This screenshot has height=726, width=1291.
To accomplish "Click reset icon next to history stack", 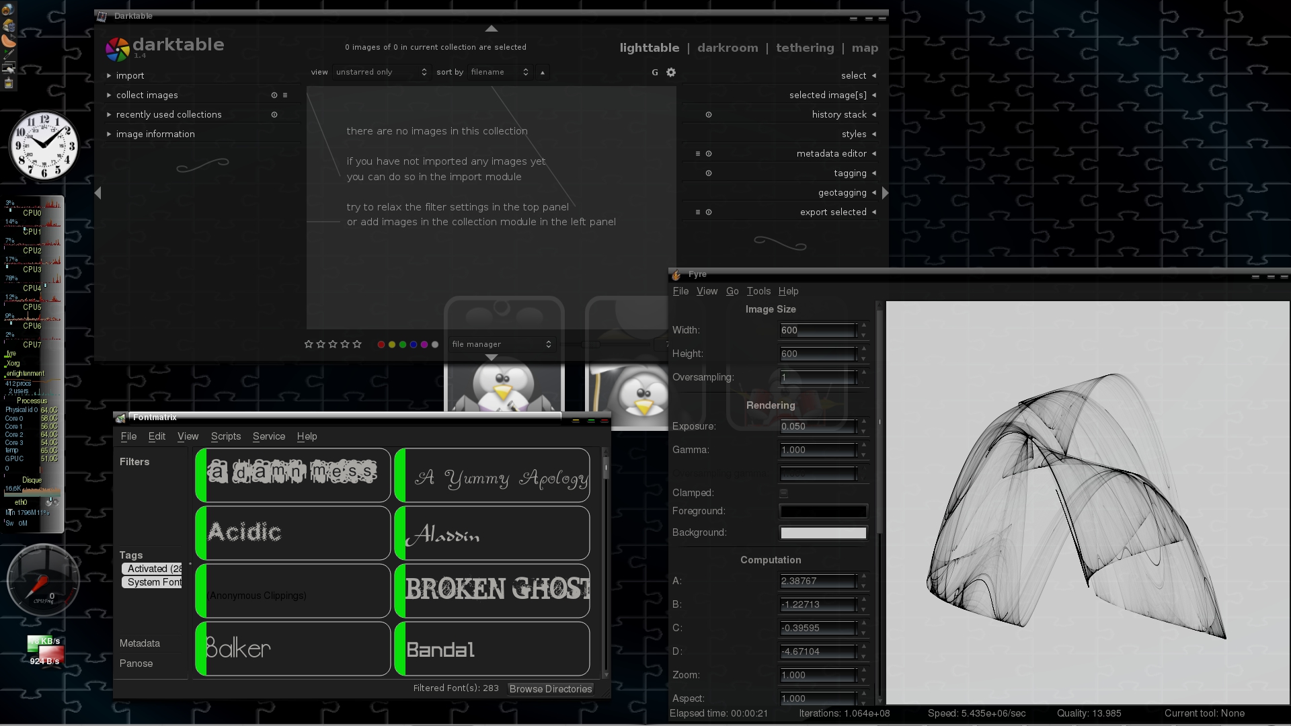I will [709, 115].
